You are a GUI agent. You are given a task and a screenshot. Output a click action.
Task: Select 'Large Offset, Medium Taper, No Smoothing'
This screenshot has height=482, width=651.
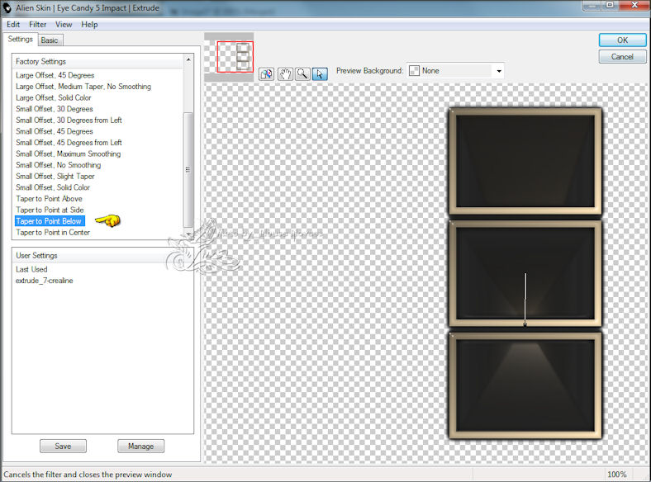pos(83,87)
